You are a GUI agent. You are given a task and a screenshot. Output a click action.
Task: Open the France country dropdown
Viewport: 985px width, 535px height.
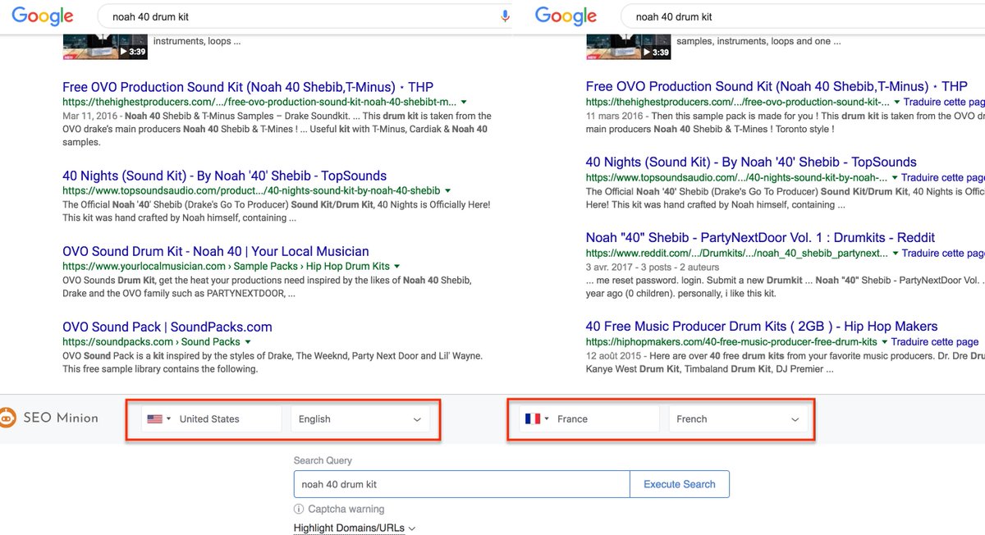coord(589,419)
